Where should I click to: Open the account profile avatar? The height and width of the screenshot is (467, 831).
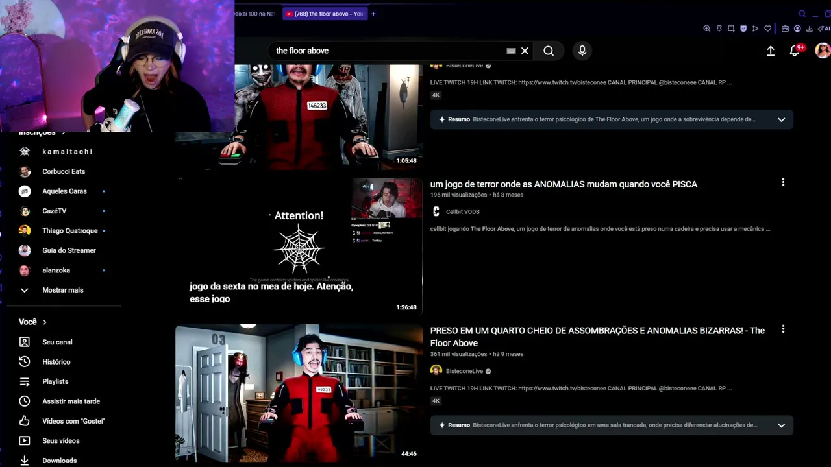tap(823, 51)
